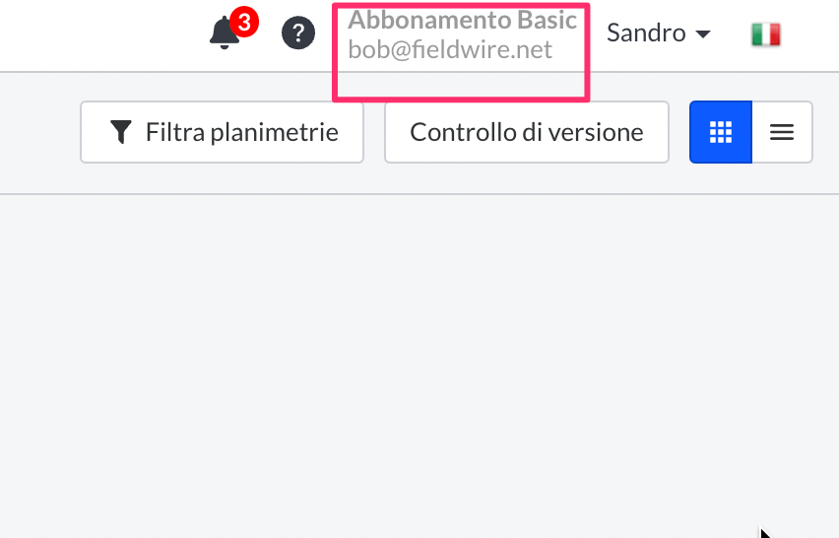Click the red notification badge showing 3

(244, 22)
